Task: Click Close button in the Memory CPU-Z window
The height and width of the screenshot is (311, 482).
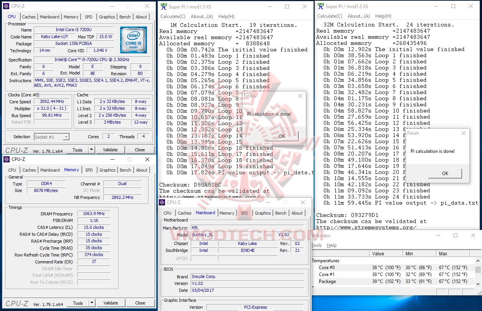Action: (140, 303)
